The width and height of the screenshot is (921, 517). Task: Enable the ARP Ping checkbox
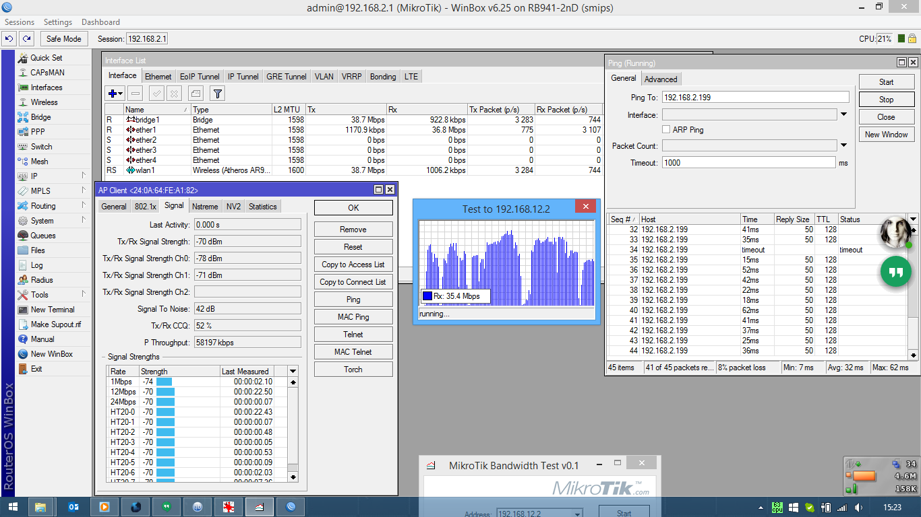[x=666, y=129]
